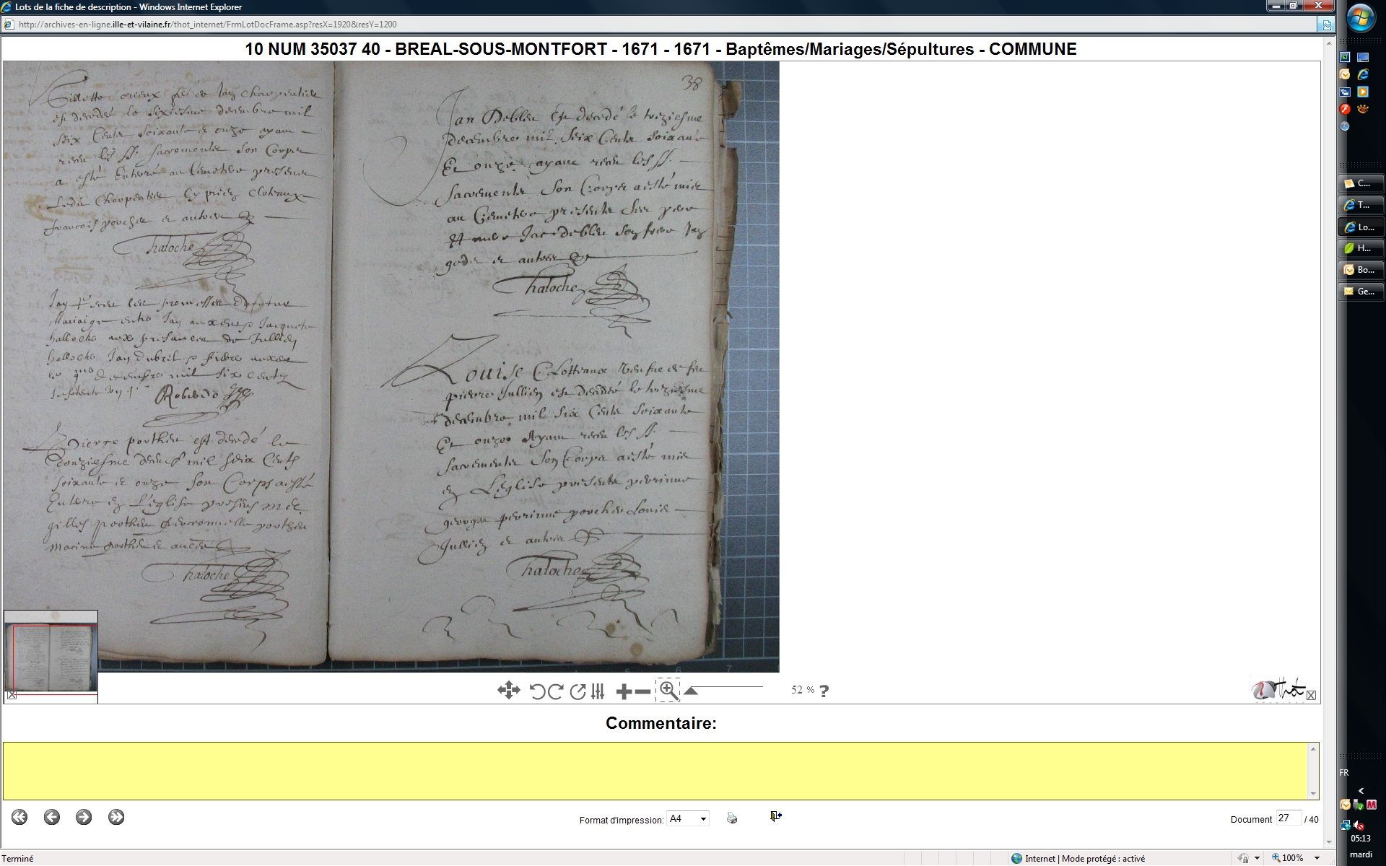Image resolution: width=1386 pixels, height=866 pixels.
Task: Click the document number input field
Action: (x=1287, y=818)
